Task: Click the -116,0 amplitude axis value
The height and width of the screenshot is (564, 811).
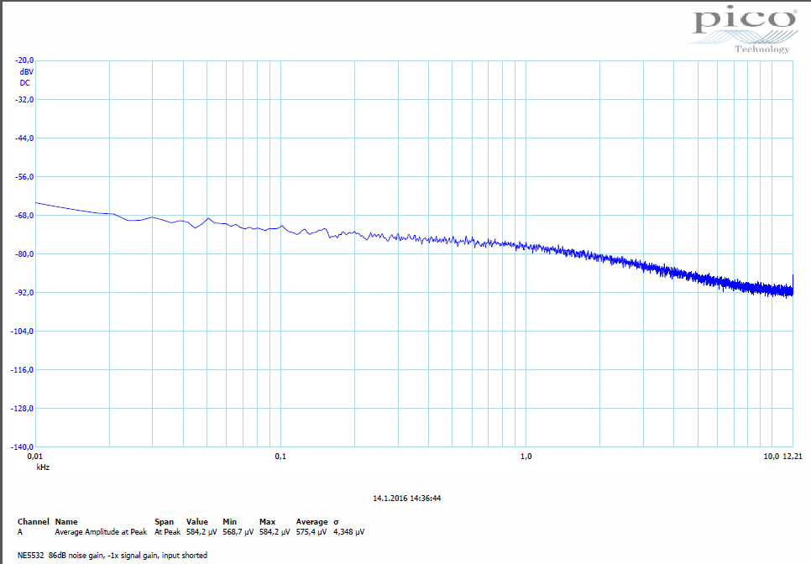Action: point(22,369)
